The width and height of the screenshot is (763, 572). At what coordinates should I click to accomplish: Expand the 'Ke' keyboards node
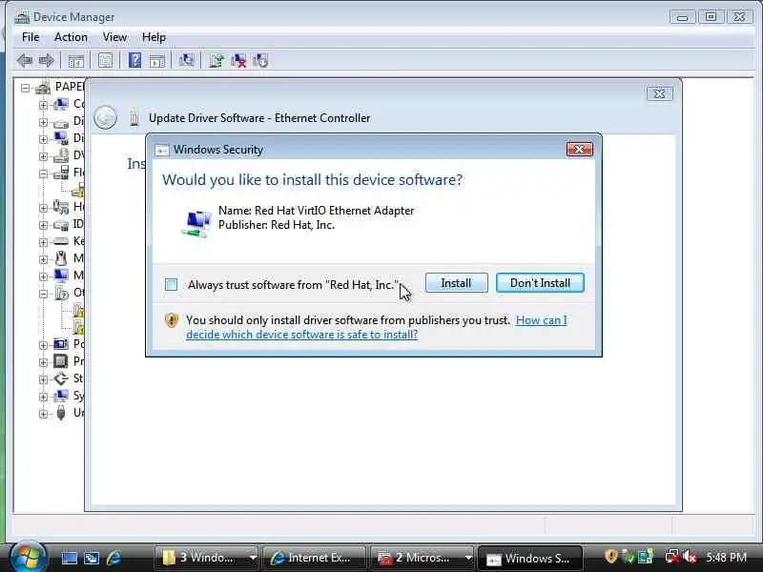point(43,242)
